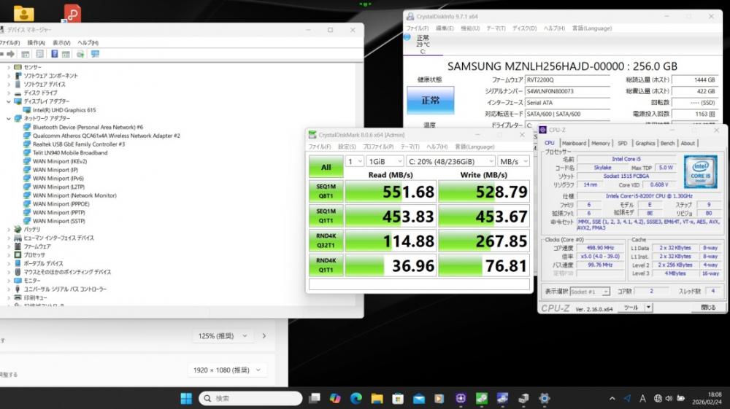Open the プロファイル(P) menu in CrystalDiskMark

click(378, 147)
